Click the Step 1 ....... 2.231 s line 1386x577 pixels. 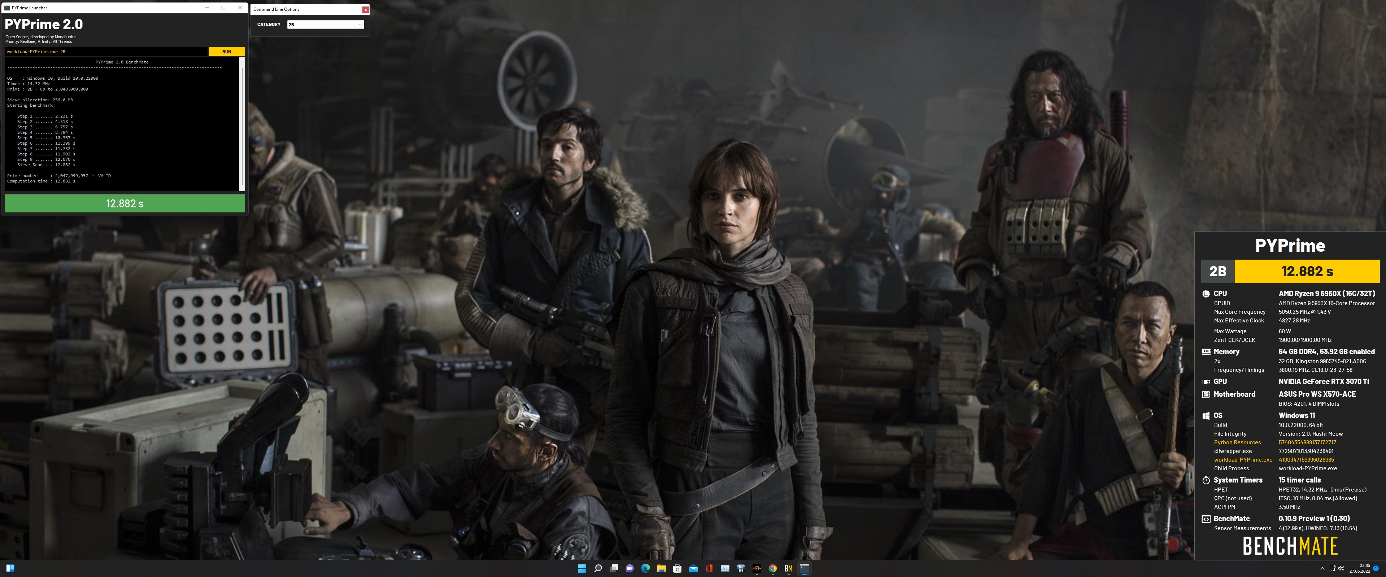[45, 116]
